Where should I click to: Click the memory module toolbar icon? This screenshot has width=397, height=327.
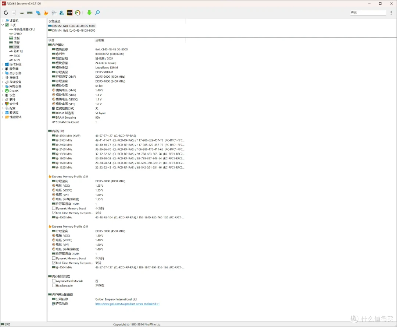click(30, 13)
